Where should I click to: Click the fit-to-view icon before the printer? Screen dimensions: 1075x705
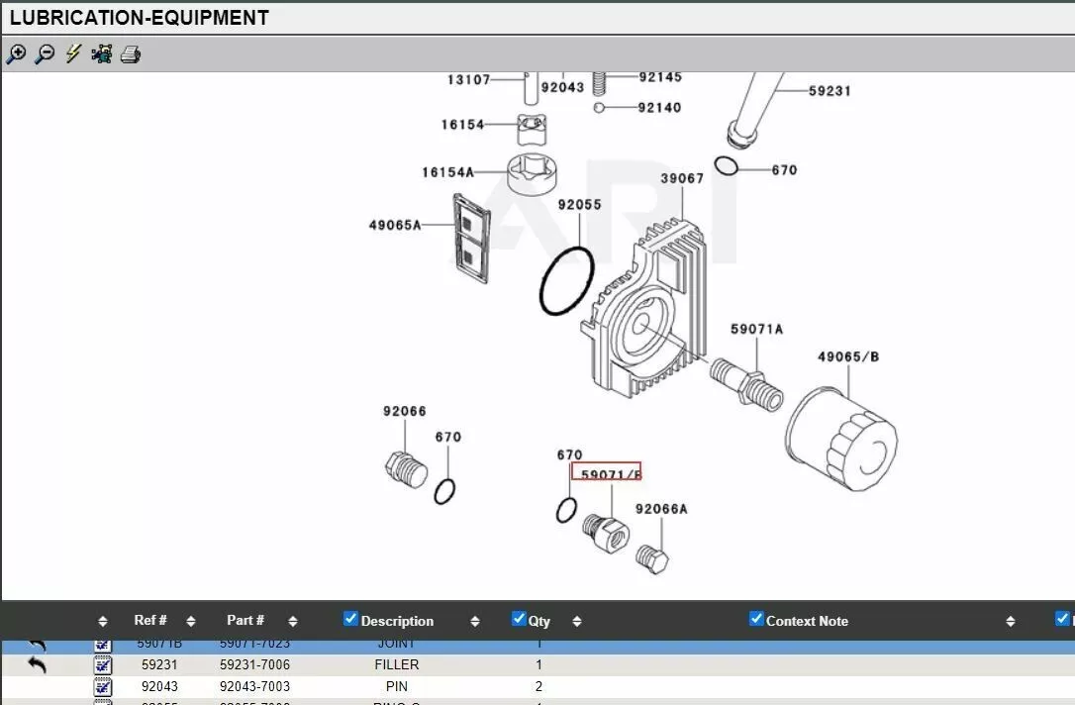point(102,54)
